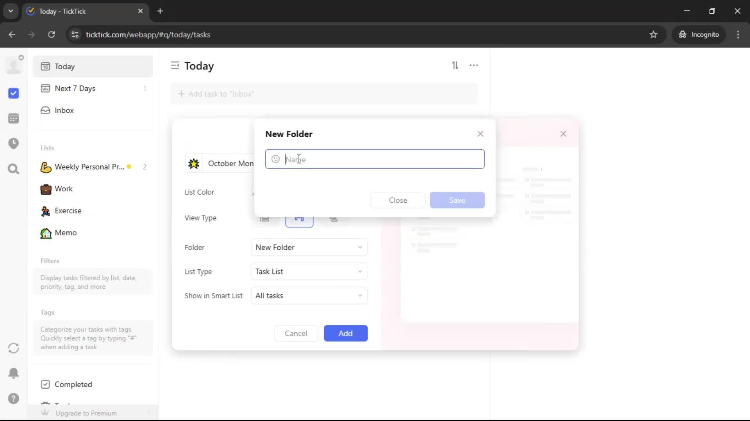Click the Close button in the New Folder dialog
This screenshot has height=421, width=750.
(398, 200)
